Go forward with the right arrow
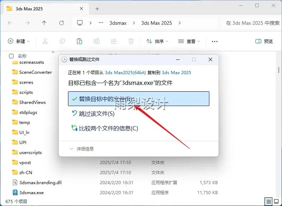 click(x=27, y=23)
